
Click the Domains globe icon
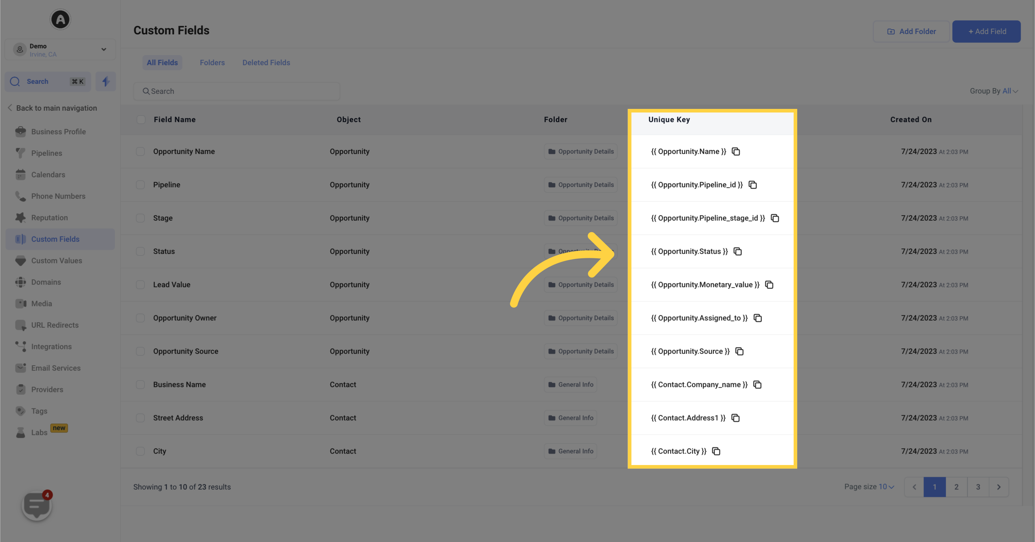20,282
